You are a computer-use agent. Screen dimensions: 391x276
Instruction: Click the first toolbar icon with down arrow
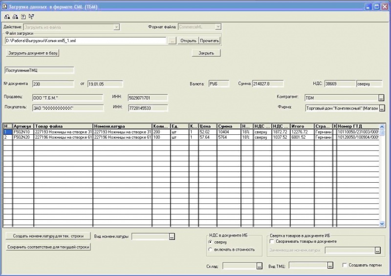point(7,17)
